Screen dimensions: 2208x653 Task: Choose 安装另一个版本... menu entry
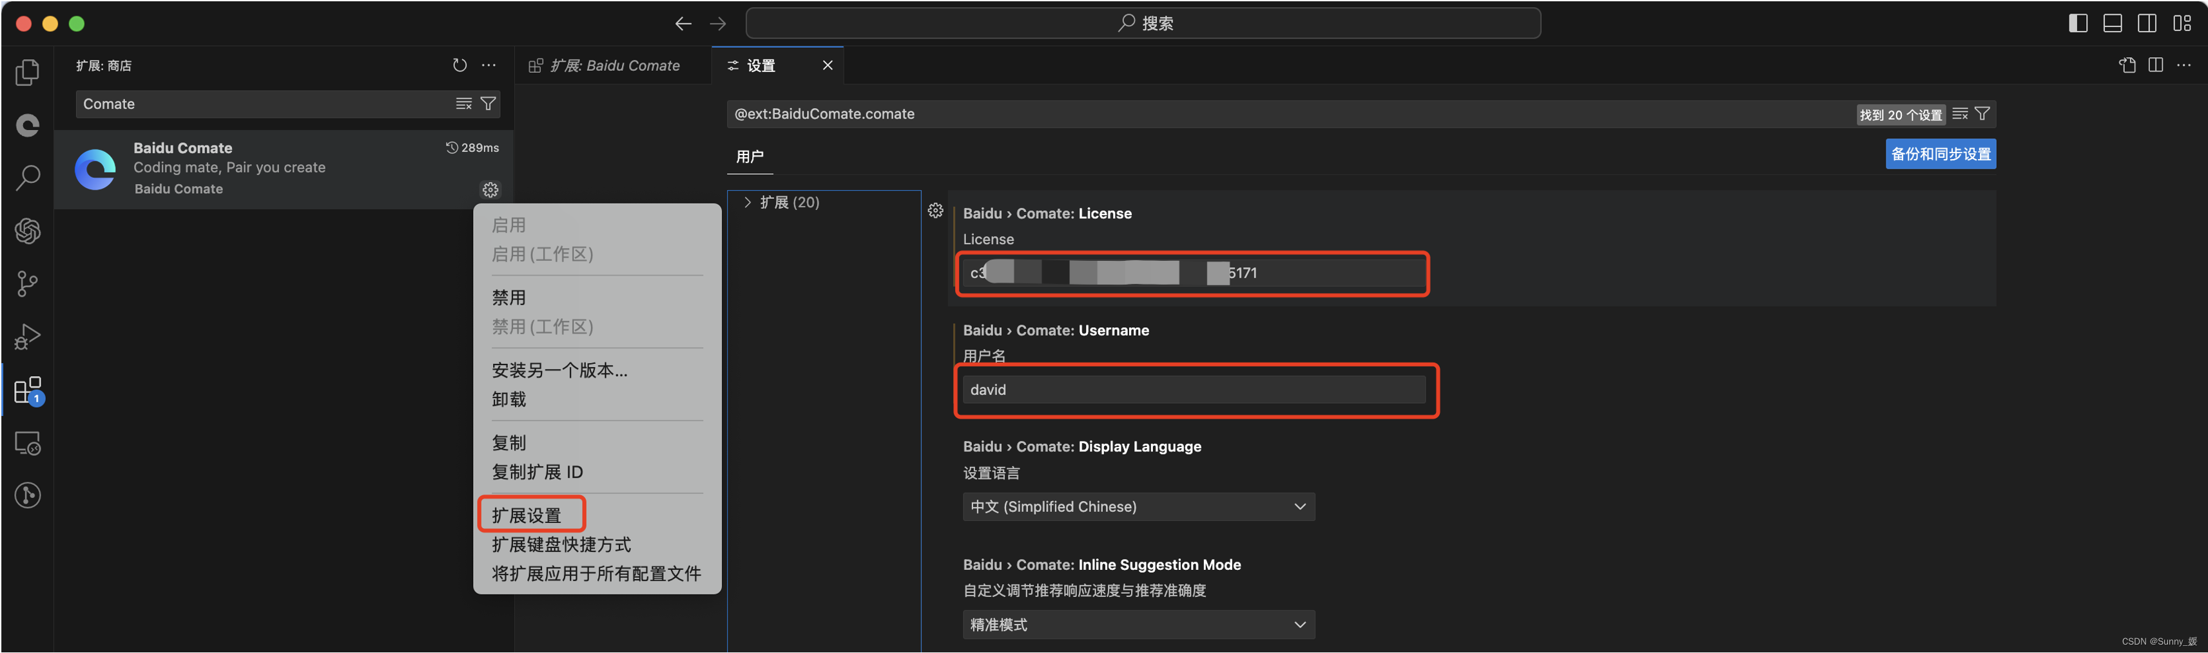tap(559, 370)
